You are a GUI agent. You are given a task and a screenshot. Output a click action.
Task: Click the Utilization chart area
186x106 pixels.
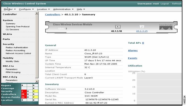pyautogui.click(x=159, y=89)
